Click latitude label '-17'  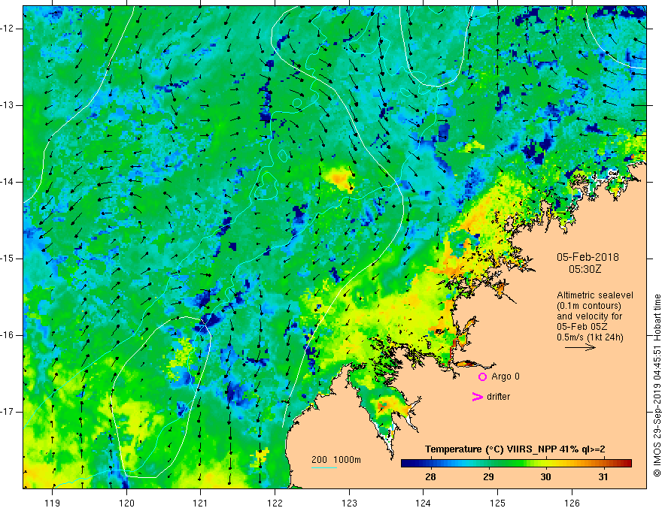pos(8,412)
